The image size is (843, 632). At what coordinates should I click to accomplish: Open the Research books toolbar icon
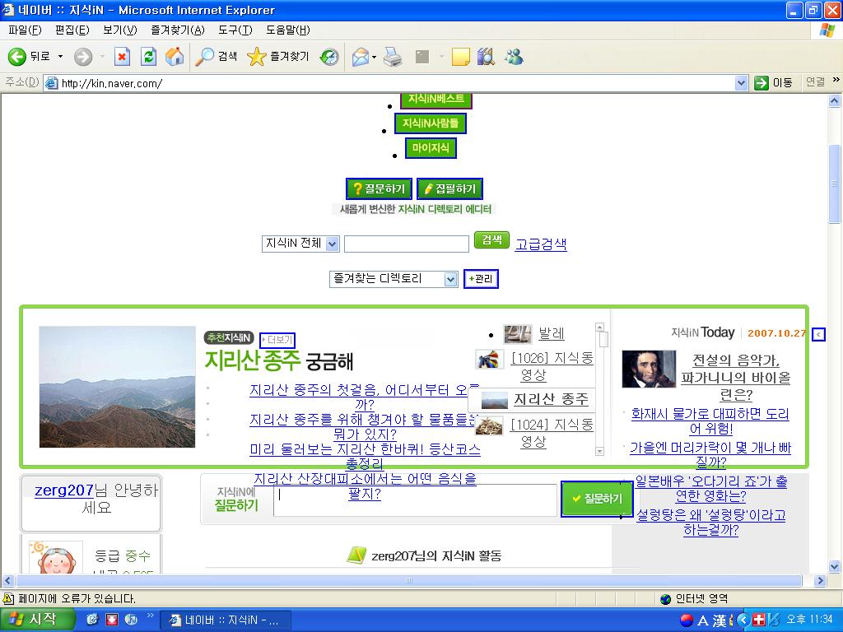click(x=486, y=57)
